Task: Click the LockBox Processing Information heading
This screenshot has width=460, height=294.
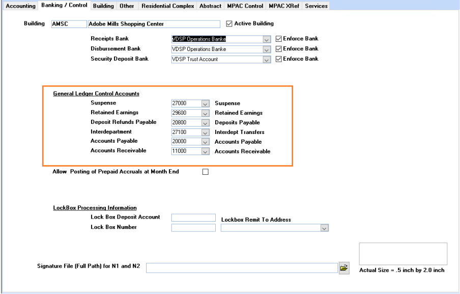Action: [x=95, y=208]
